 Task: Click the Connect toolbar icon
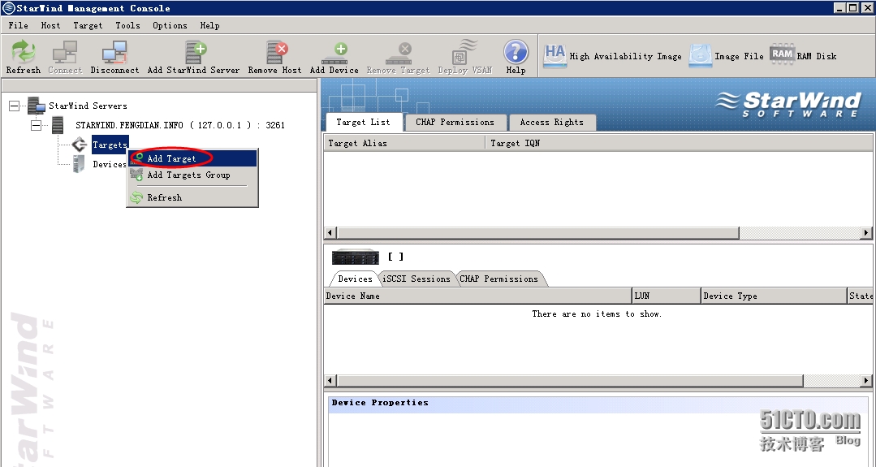(65, 51)
